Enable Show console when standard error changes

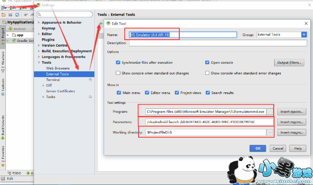[x=207, y=73]
